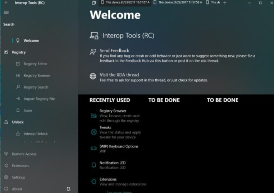Viewport: 274px width, 193px height.
Task: Open Import Registry File in sidebar
Action: click(39, 99)
